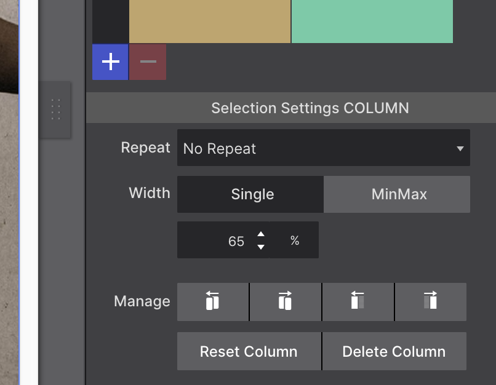This screenshot has height=385, width=496.
Task: Select the tan column block
Action: tap(210, 21)
